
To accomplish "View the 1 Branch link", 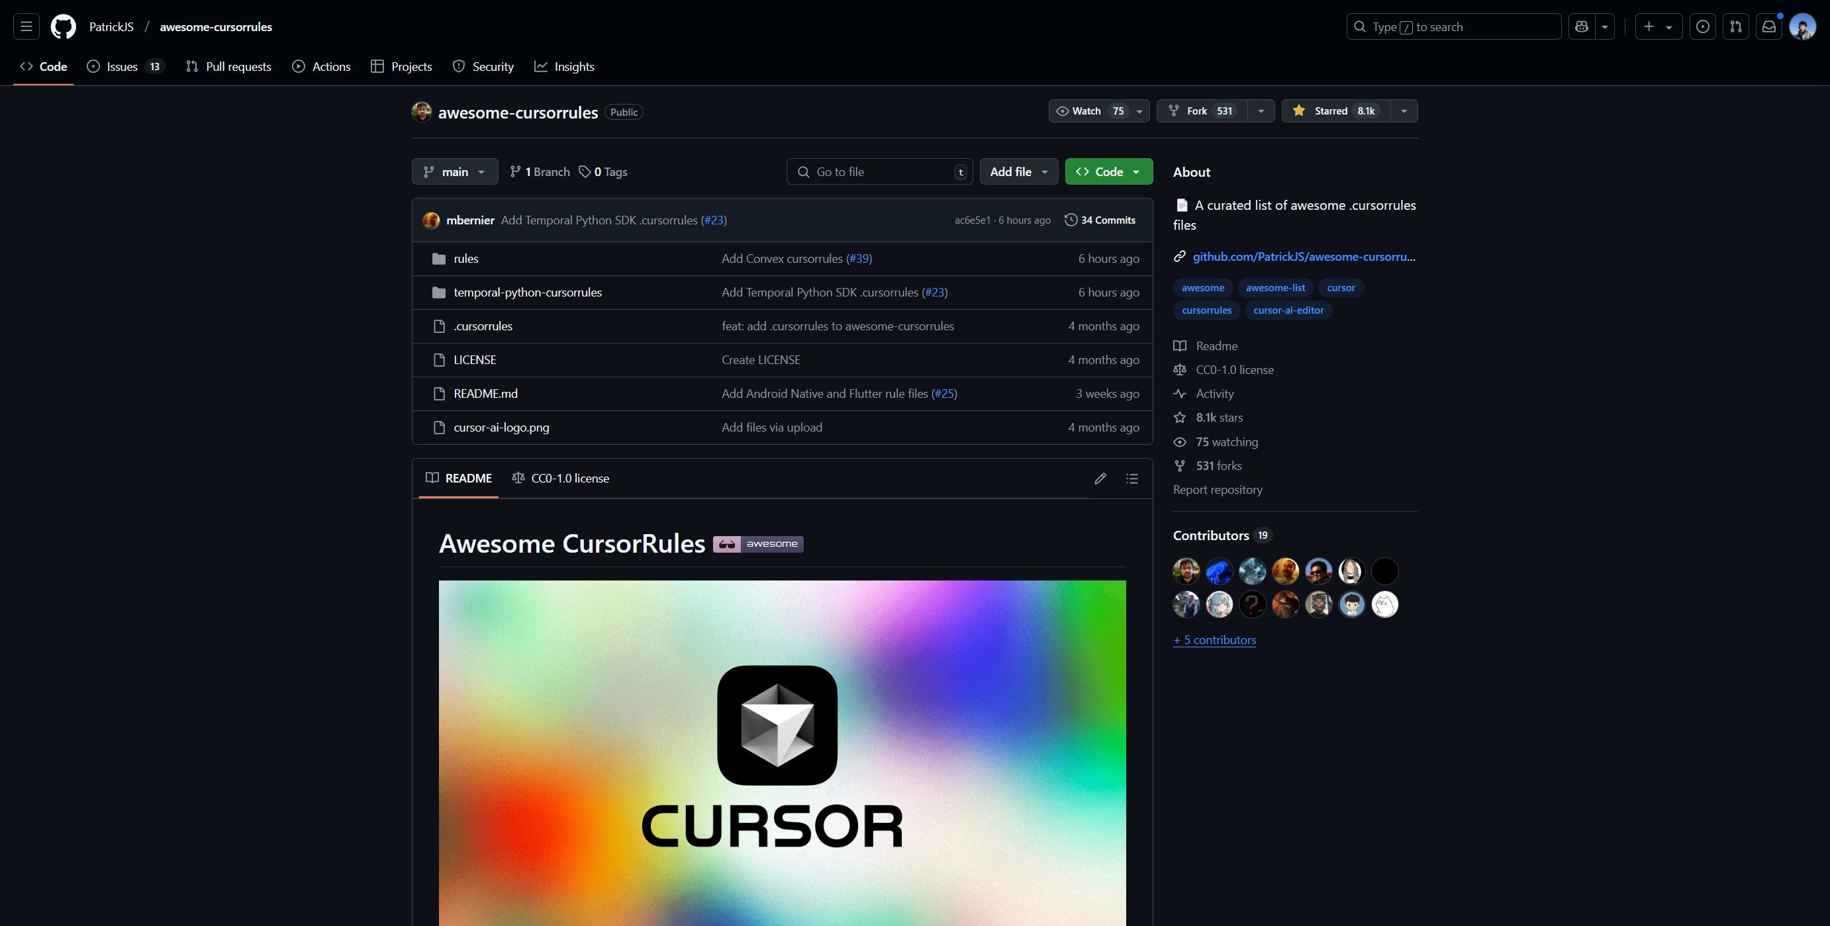I will coord(540,172).
